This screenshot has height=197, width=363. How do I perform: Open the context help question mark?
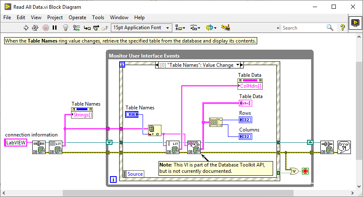coord(343,28)
